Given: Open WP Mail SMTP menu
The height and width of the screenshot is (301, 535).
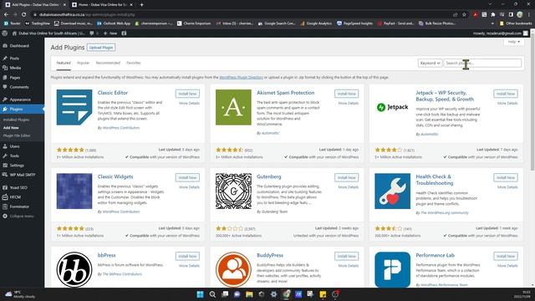Looking at the screenshot, I should pyautogui.click(x=23, y=175).
